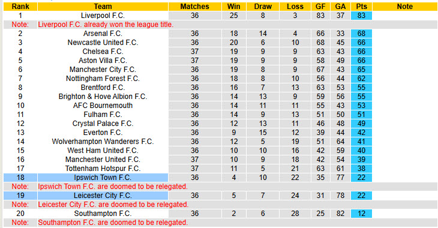The image size is (438, 228).
Task: Click Chelsea F.C. in the table
Action: click(103, 52)
